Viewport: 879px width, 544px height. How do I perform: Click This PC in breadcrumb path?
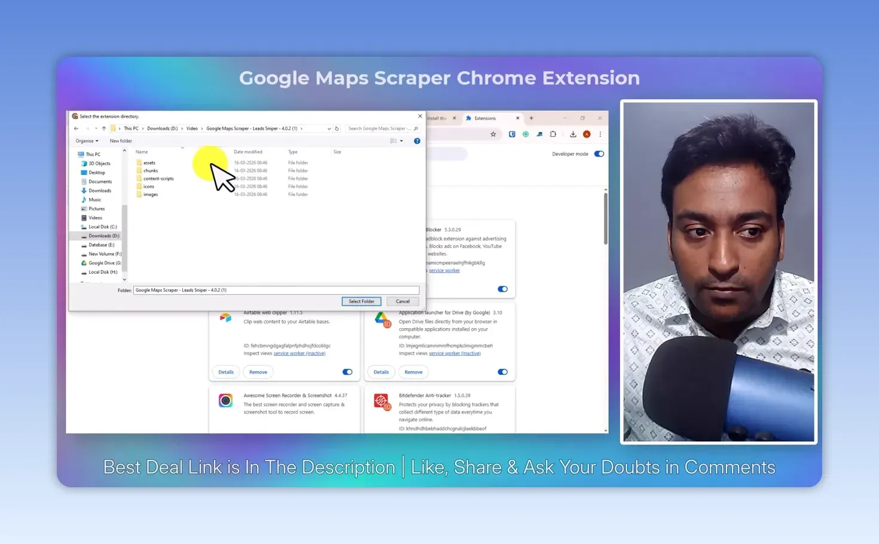pyautogui.click(x=131, y=129)
